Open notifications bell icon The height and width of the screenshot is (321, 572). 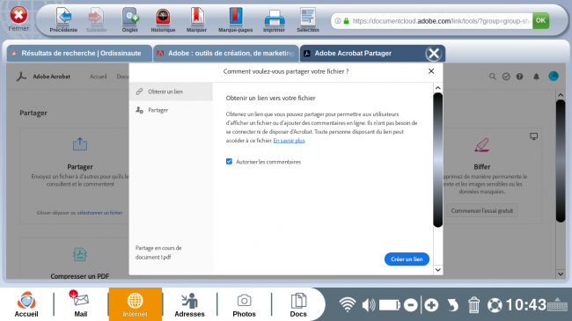coord(536,77)
